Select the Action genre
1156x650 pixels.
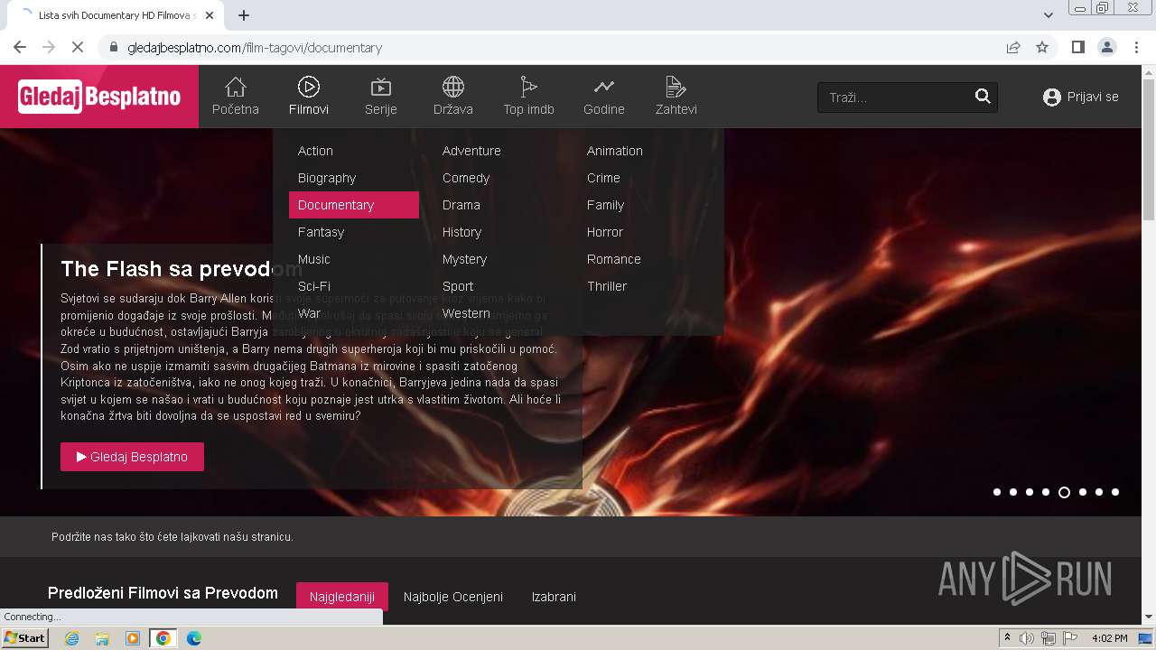[315, 151]
